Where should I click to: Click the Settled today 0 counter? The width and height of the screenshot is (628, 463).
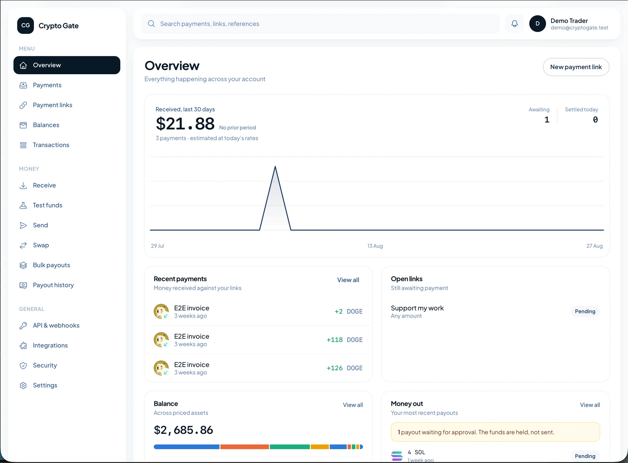[x=582, y=115]
